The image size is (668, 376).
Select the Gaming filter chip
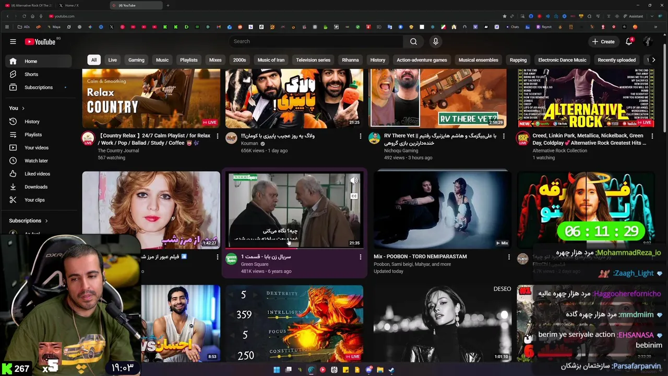pyautogui.click(x=136, y=60)
